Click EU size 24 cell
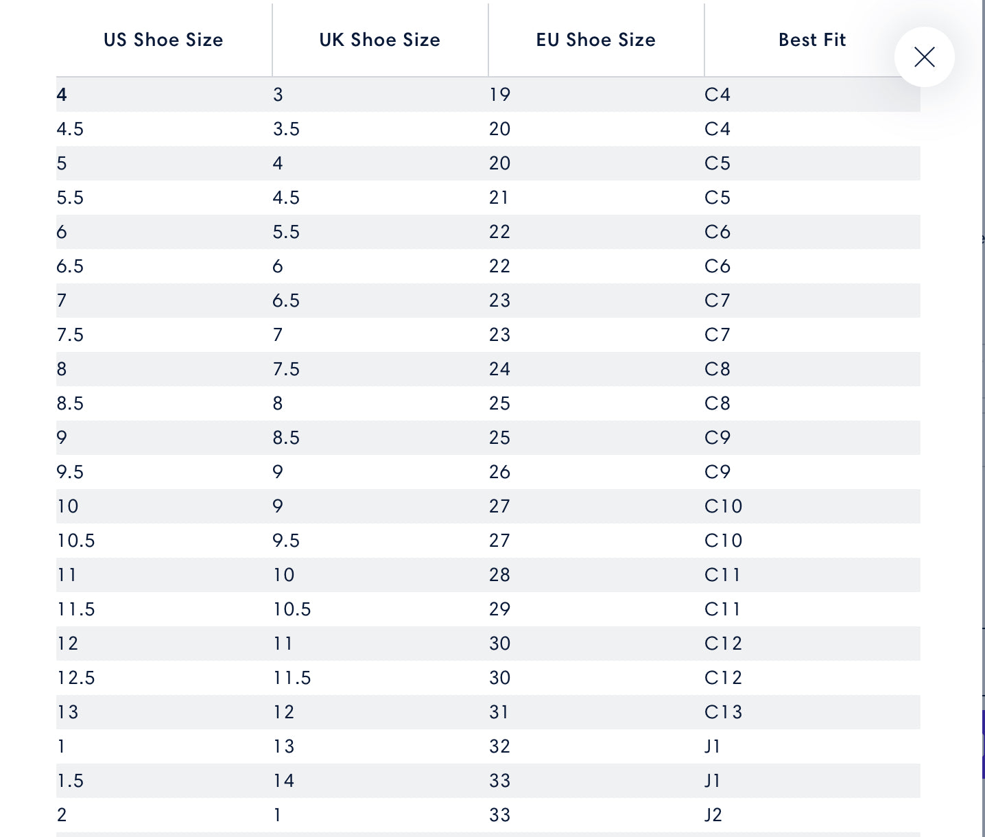The image size is (985, 837). [x=500, y=369]
